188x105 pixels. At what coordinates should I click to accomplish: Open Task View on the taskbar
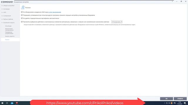click(x=7, y=103)
